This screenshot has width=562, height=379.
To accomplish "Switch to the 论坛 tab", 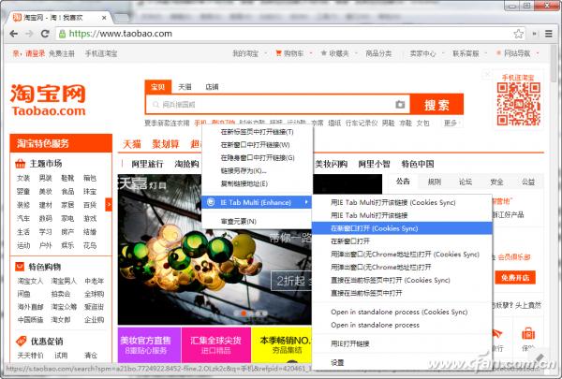I will (466, 182).
